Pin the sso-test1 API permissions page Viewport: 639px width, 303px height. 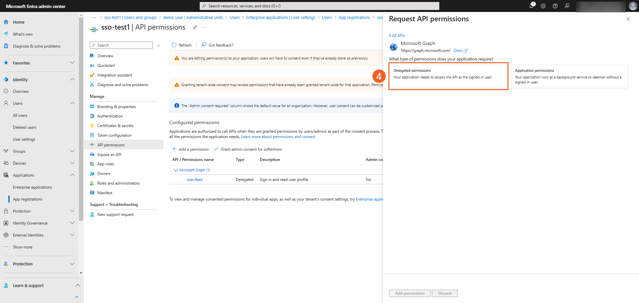point(195,27)
